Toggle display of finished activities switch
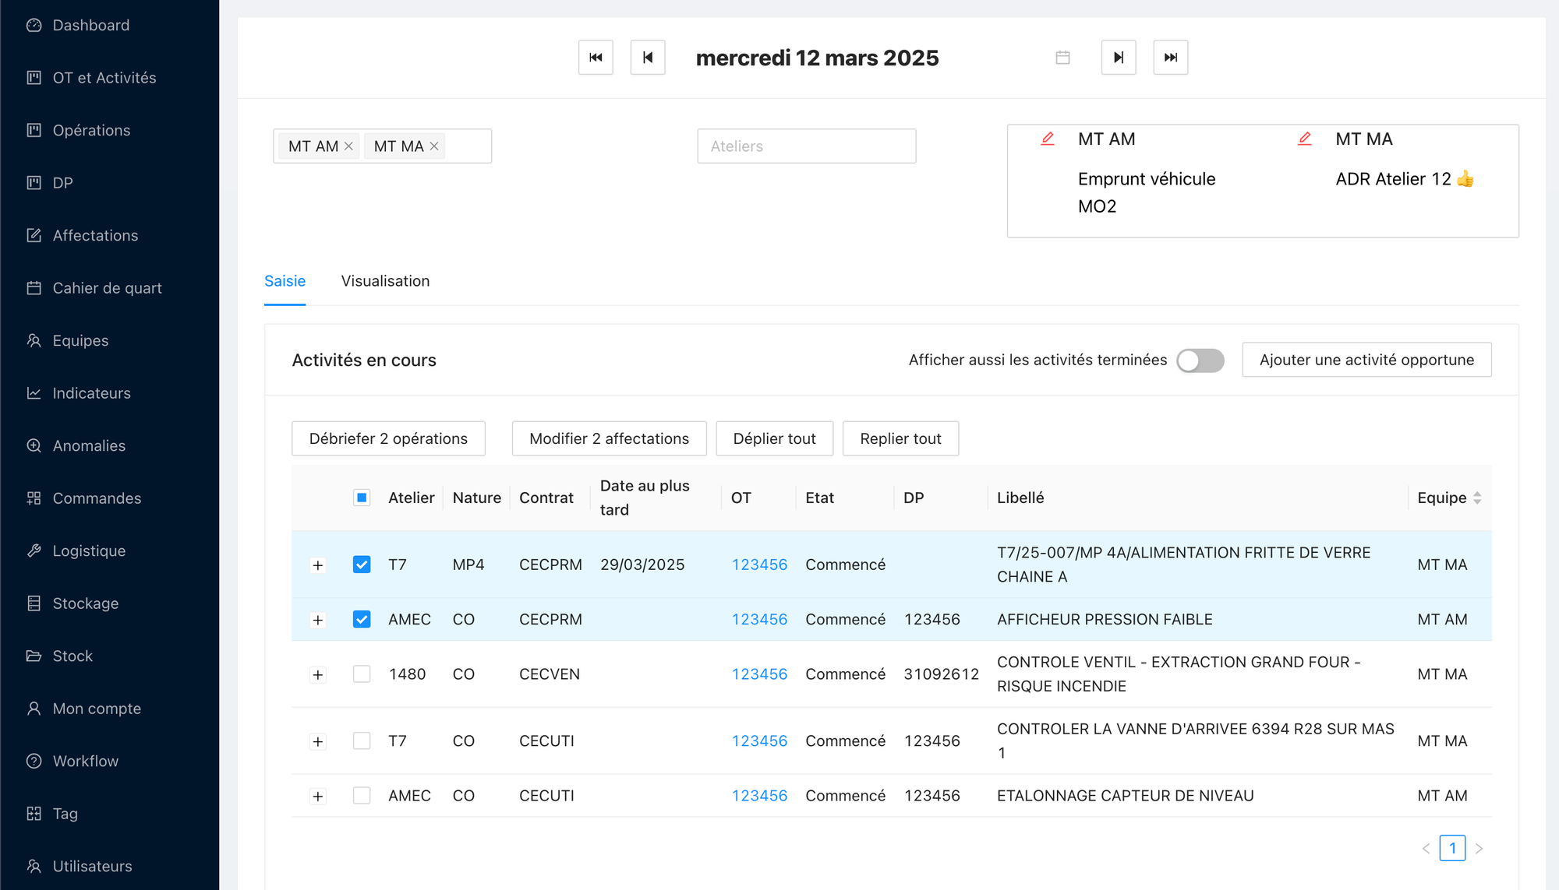The width and height of the screenshot is (1559, 890). [x=1200, y=361]
